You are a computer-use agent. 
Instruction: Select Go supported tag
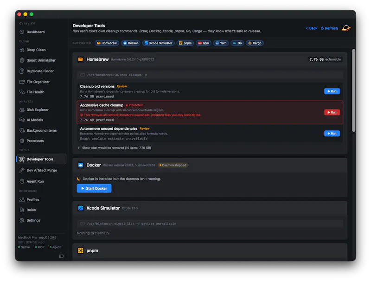[x=237, y=43]
